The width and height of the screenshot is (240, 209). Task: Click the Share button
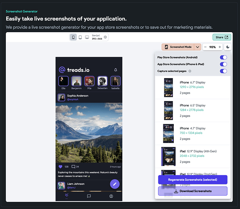click(x=222, y=37)
